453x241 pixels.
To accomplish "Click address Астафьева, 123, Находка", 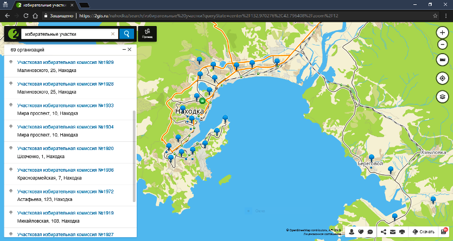I will [x=45, y=199].
